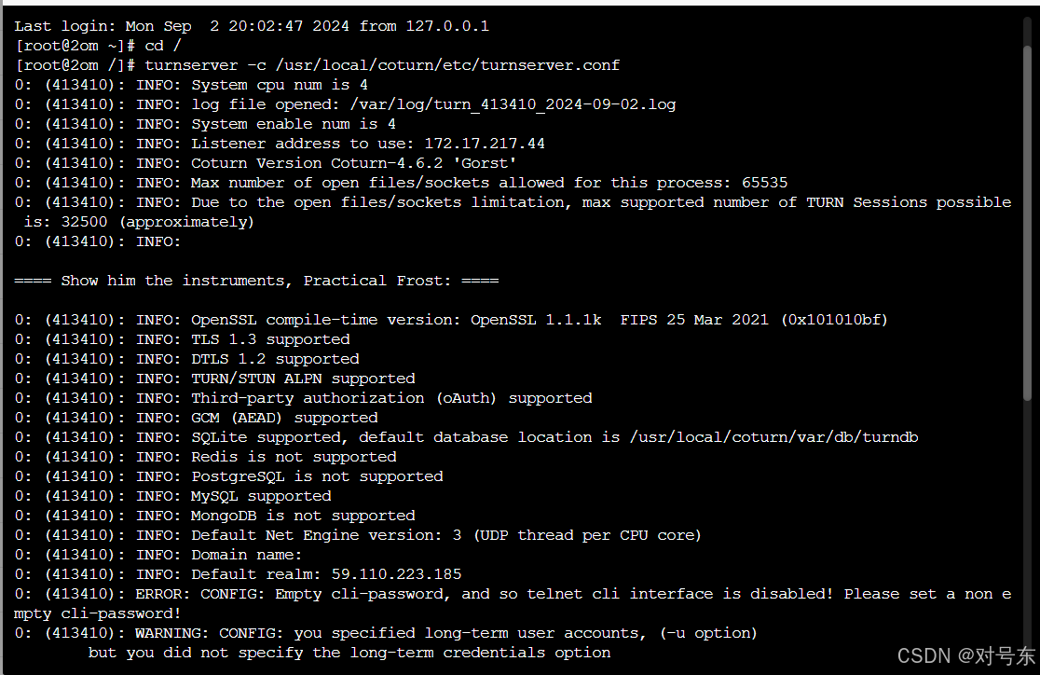Click the WARNING: CONFIG long-term user accounts line
1040x675 pixels.
click(386, 642)
